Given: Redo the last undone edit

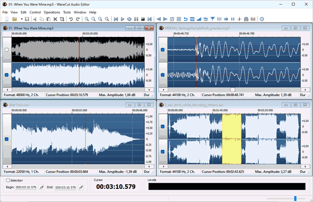Looking at the screenshot, I should (78, 19).
